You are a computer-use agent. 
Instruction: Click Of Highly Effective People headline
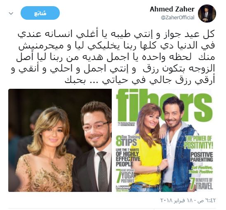click(x=128, y=159)
